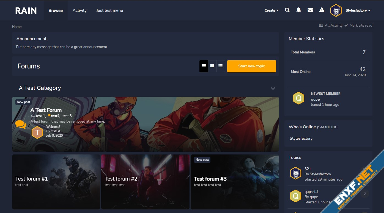This screenshot has height=213, width=384.
Task: Click the See full list link
Action: tap(327, 127)
